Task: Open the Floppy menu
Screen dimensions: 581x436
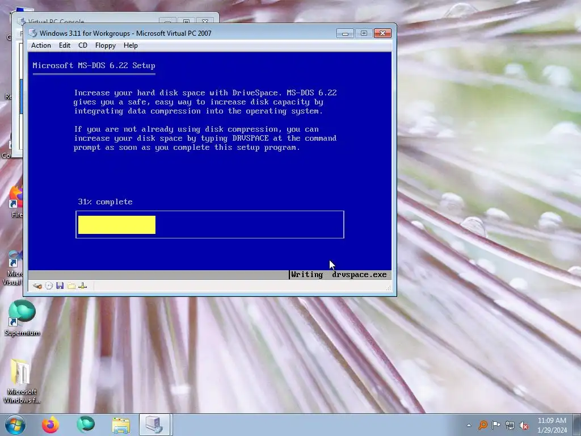Action: click(x=105, y=45)
